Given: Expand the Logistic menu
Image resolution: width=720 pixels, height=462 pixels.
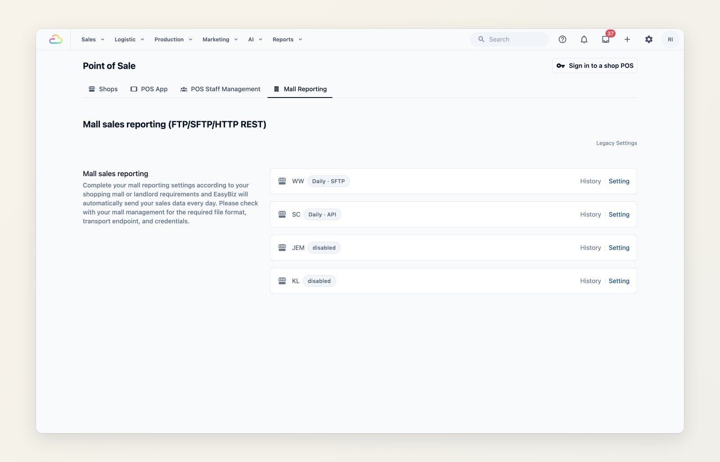Looking at the screenshot, I should coord(129,40).
